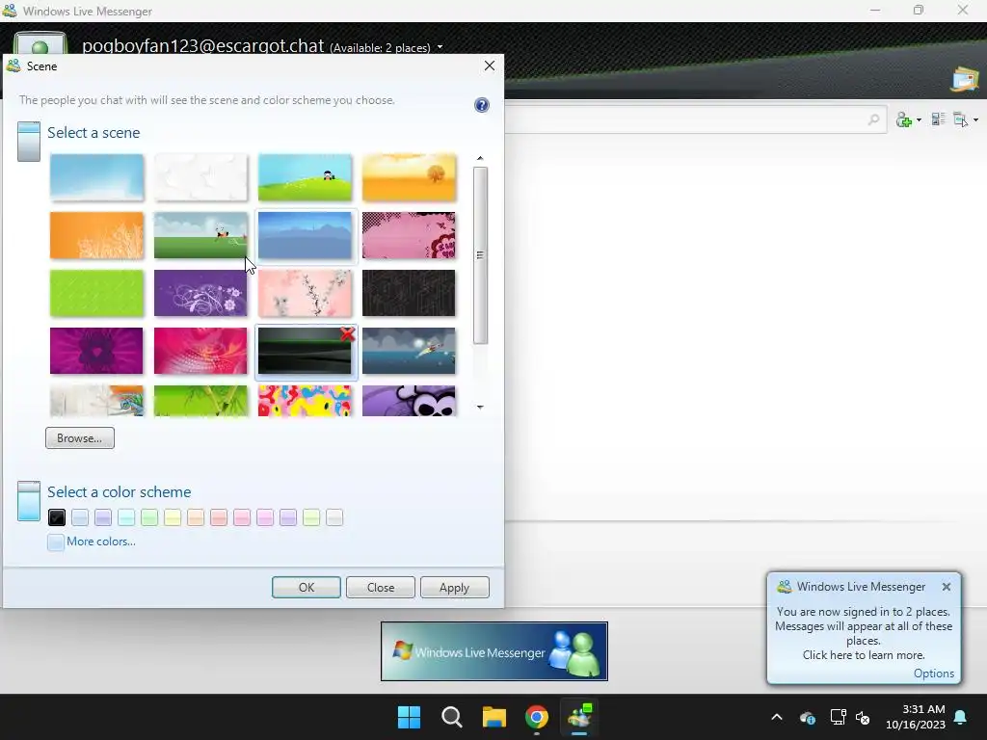
Task: Select the black color scheme swatch
Action: 57,517
